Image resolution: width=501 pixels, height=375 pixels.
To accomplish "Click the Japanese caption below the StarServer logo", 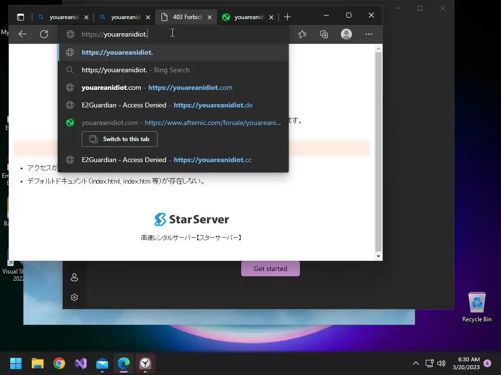I will point(191,238).
